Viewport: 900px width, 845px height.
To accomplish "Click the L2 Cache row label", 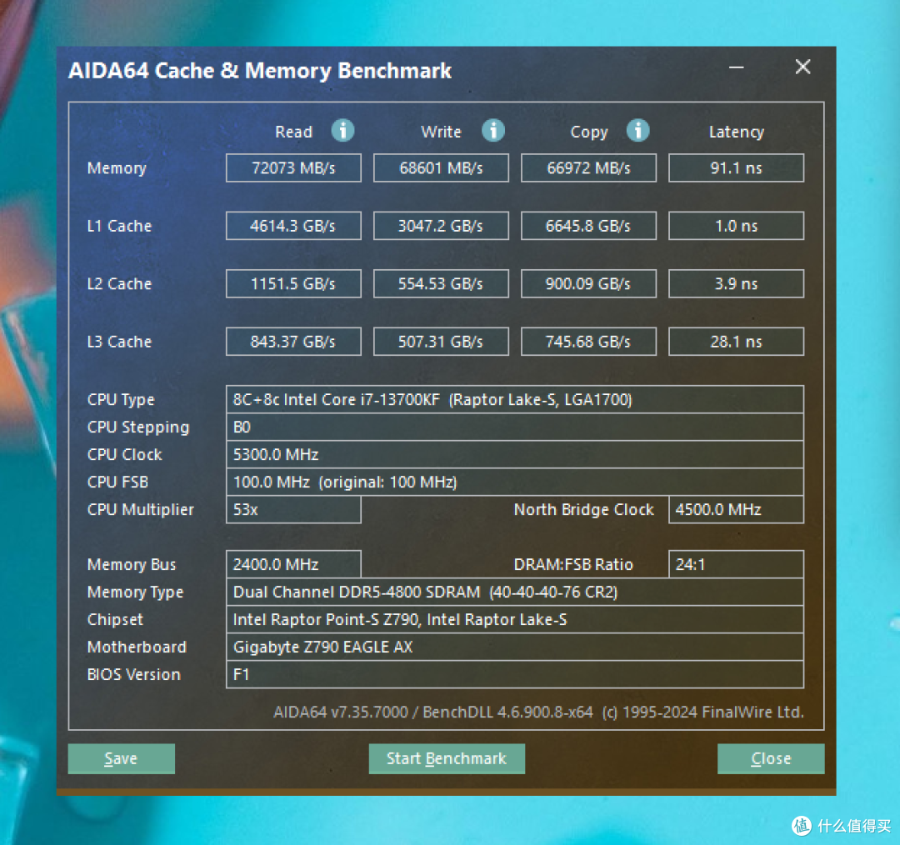I will (x=119, y=284).
